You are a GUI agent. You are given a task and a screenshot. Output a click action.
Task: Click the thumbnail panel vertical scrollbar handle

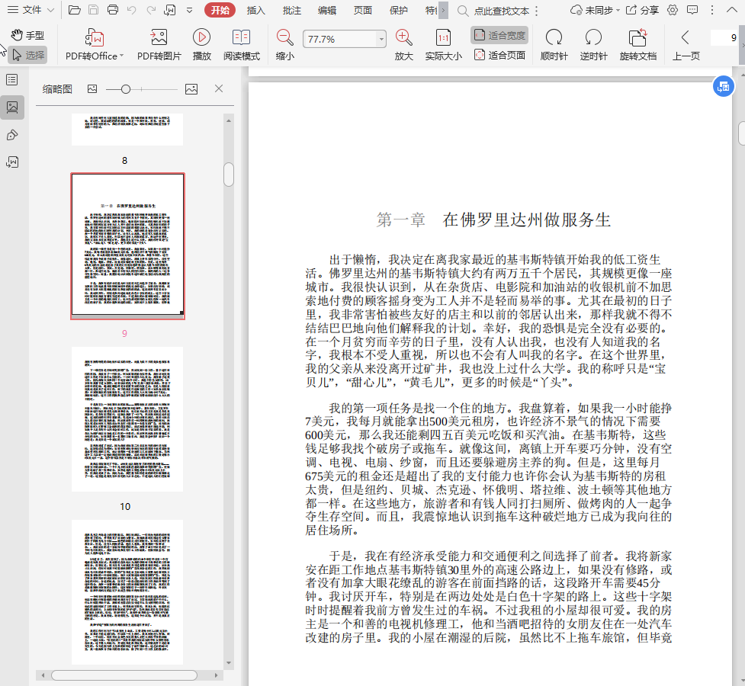[x=229, y=175]
